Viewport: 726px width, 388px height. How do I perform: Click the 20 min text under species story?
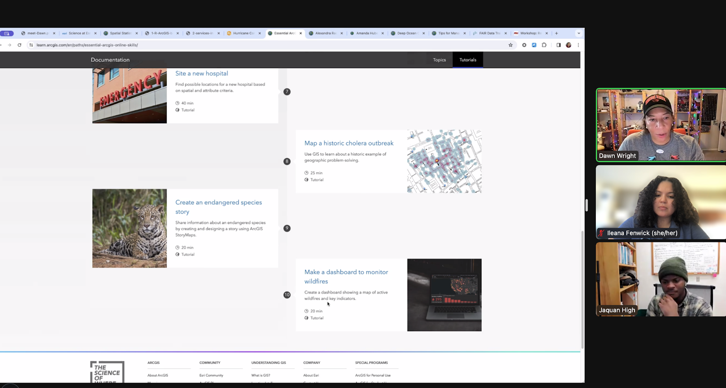click(187, 248)
